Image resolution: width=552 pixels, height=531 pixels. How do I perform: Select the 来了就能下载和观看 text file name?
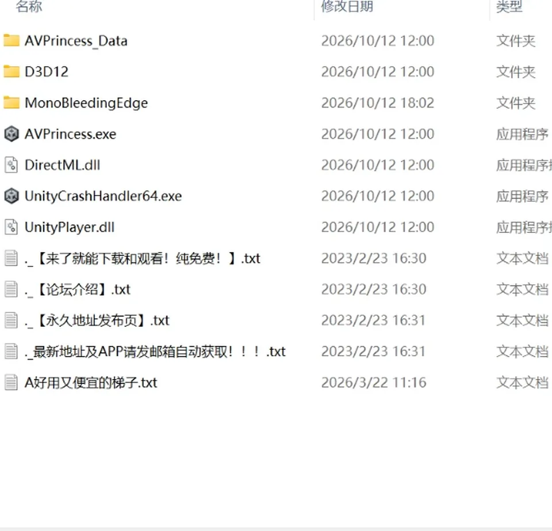[x=143, y=258]
